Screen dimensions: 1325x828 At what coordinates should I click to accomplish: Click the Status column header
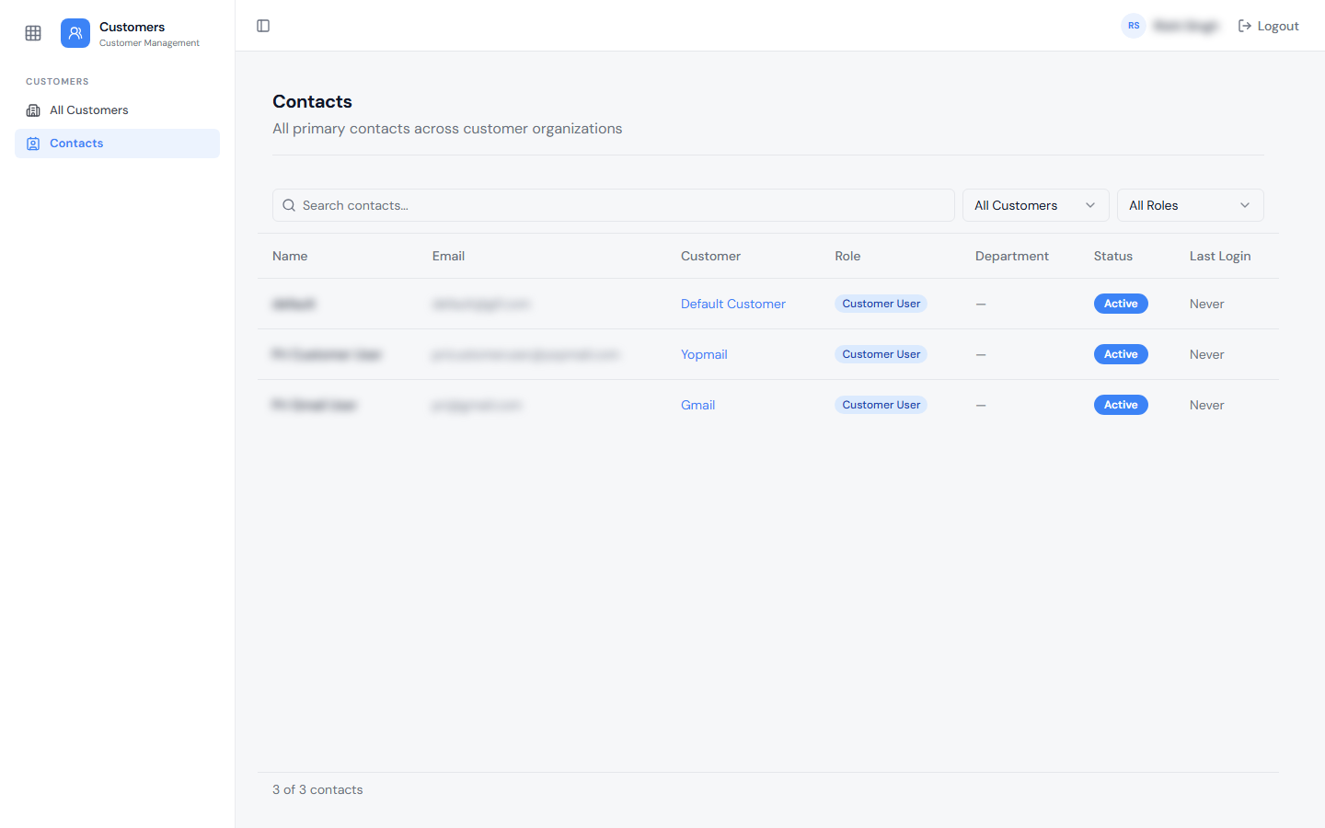1113,256
